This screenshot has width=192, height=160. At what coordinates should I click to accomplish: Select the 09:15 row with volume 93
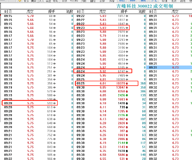point(37,20)
